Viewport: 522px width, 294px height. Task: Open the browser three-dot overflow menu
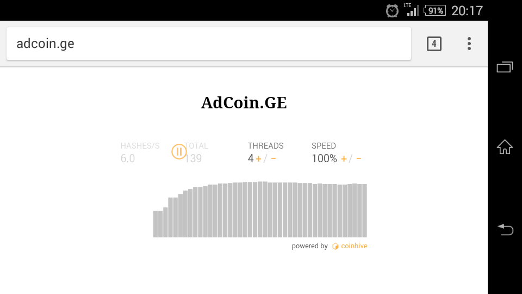tap(469, 44)
